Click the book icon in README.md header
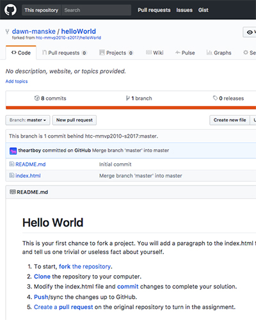 pyautogui.click(x=13, y=192)
